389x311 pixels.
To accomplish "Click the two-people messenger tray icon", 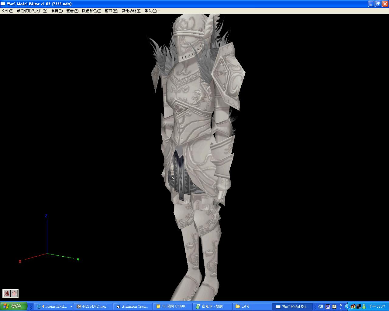I will click(353, 306).
